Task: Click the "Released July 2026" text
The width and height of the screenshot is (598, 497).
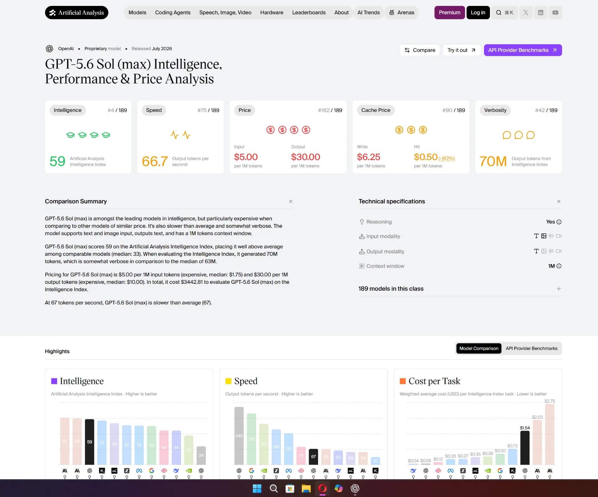Action: pyautogui.click(x=152, y=49)
